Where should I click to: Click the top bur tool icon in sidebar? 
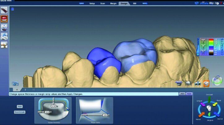click(4, 10)
